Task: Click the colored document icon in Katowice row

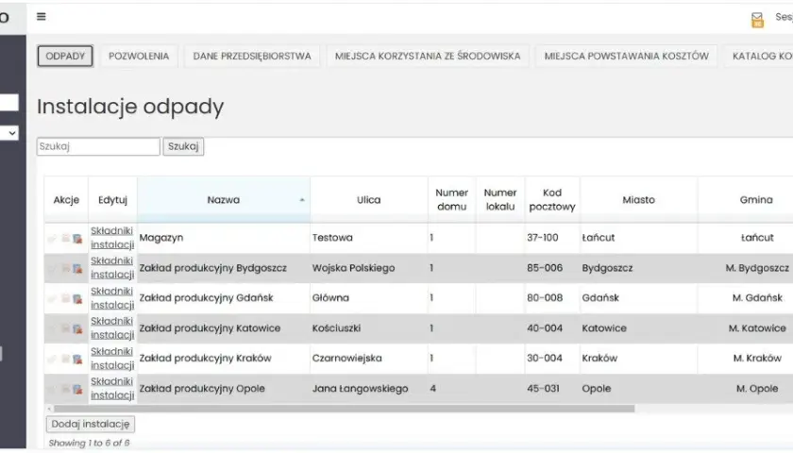Action: click(77, 329)
